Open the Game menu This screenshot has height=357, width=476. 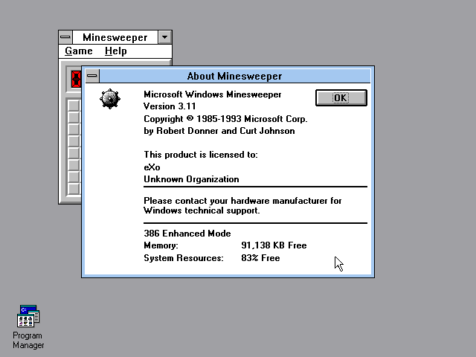[78, 51]
